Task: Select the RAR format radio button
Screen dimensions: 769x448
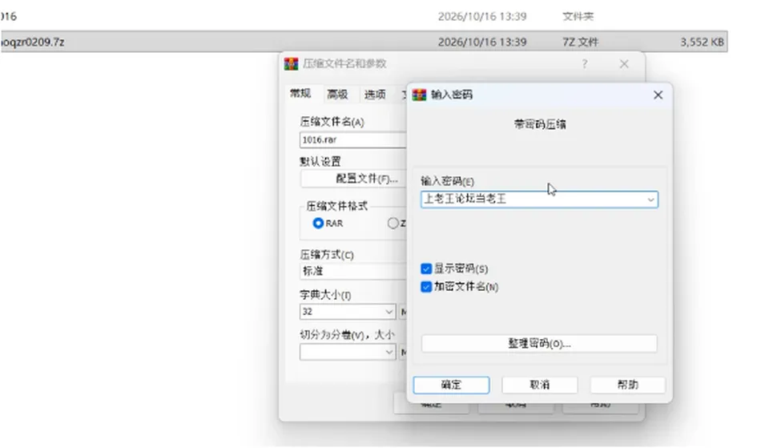Action: [318, 224]
